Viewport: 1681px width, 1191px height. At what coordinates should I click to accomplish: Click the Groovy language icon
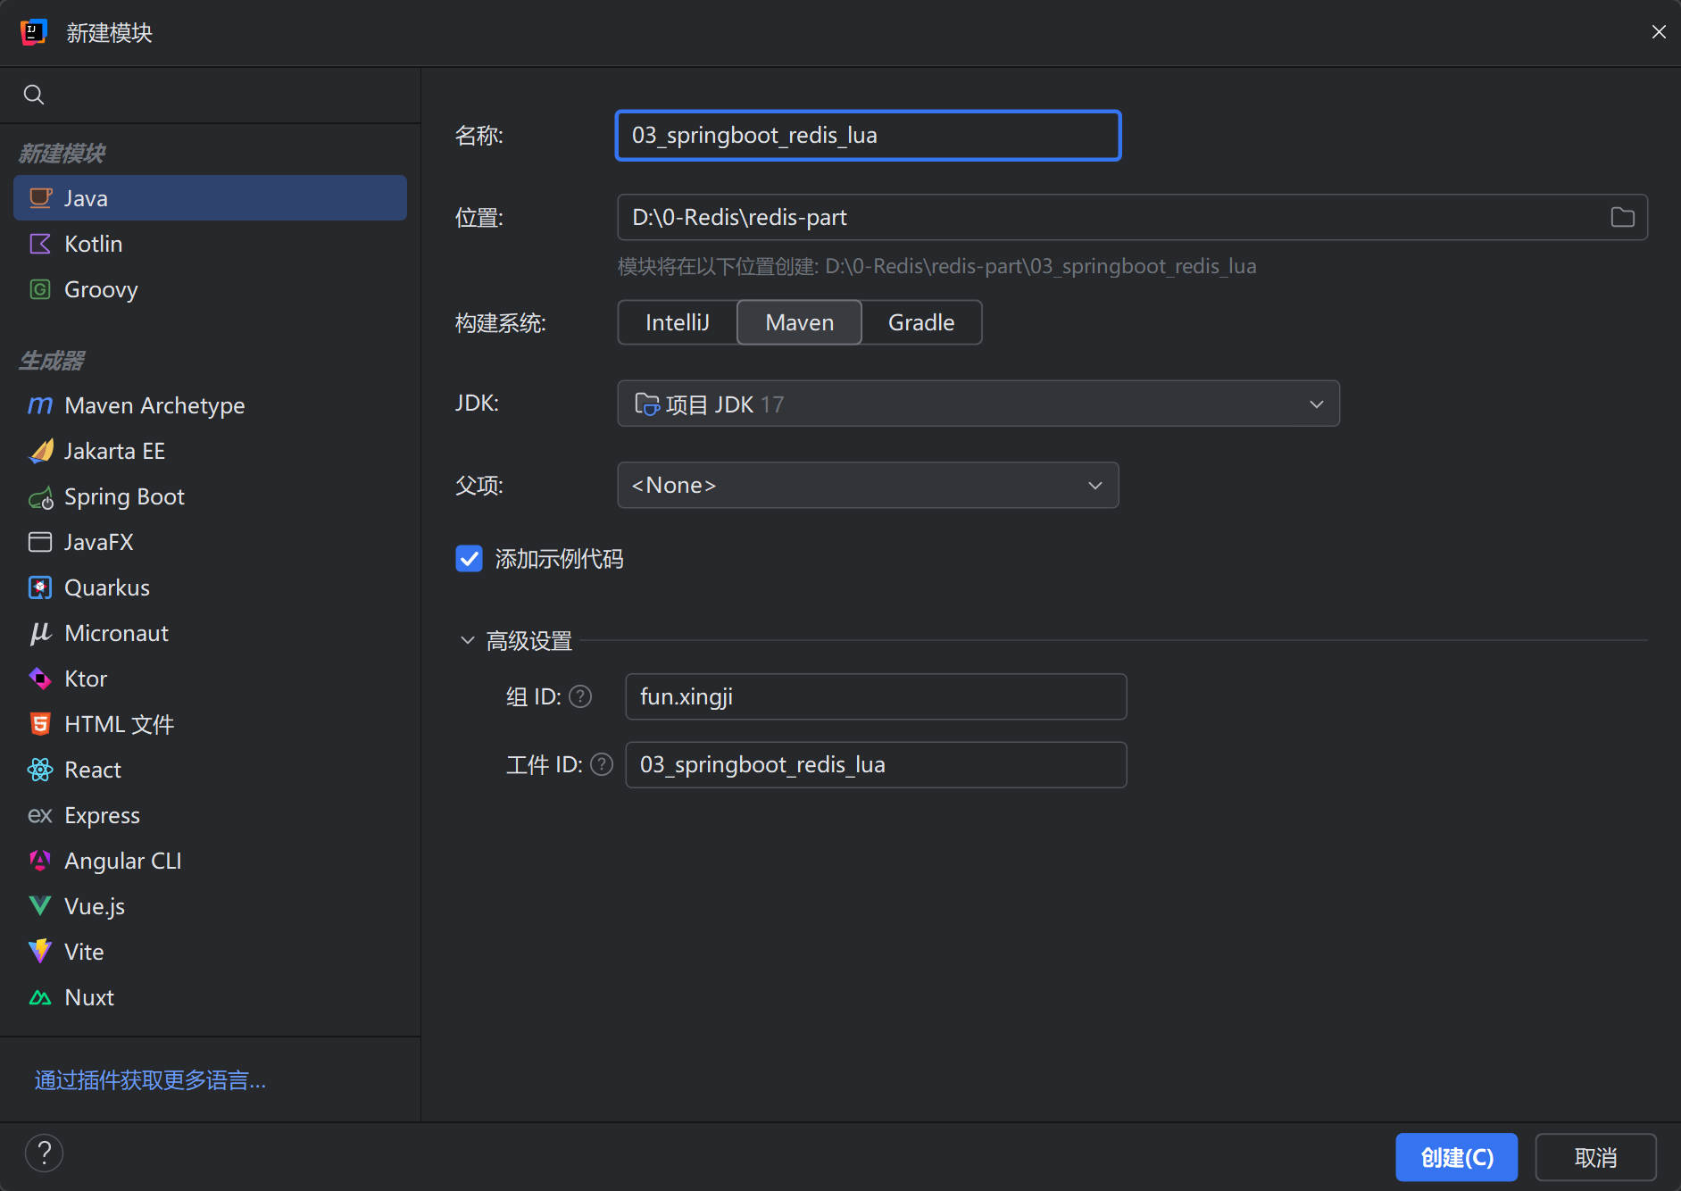[x=40, y=289]
